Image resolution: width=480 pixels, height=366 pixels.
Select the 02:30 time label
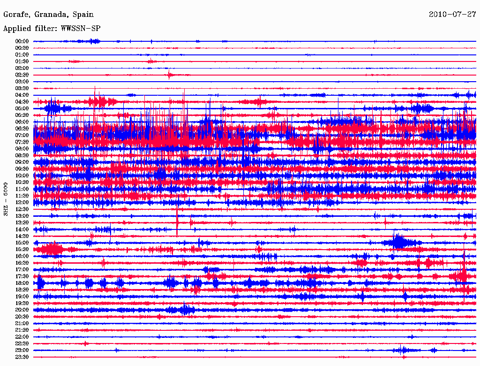tap(22, 75)
